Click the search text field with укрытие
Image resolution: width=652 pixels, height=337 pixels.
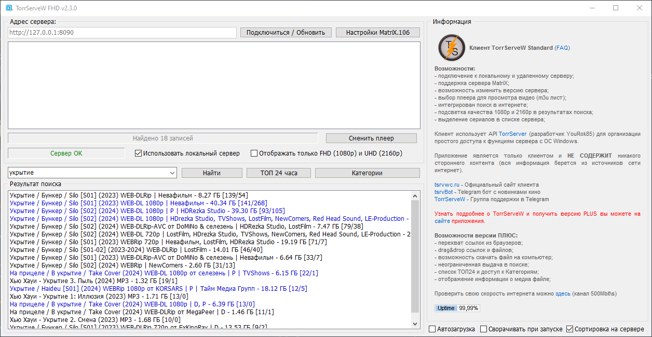pos(88,173)
